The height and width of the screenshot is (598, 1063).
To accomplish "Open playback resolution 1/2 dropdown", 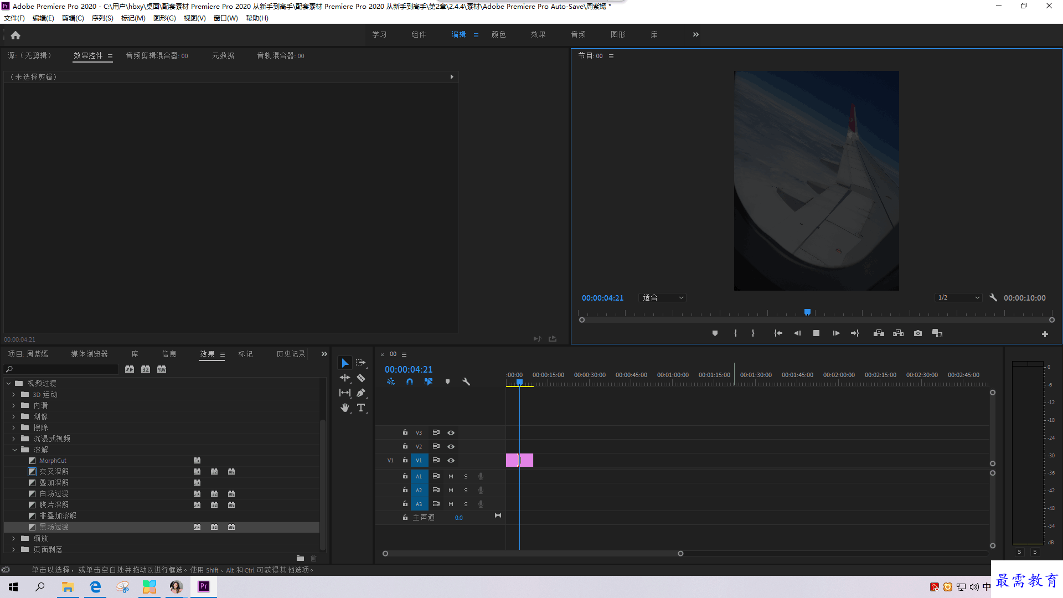I will click(959, 297).
